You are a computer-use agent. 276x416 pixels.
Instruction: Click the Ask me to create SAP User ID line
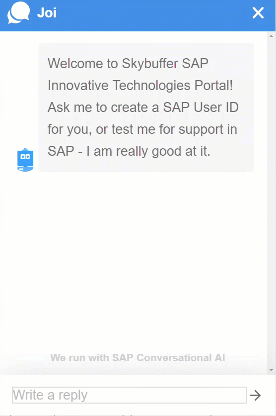click(x=143, y=107)
